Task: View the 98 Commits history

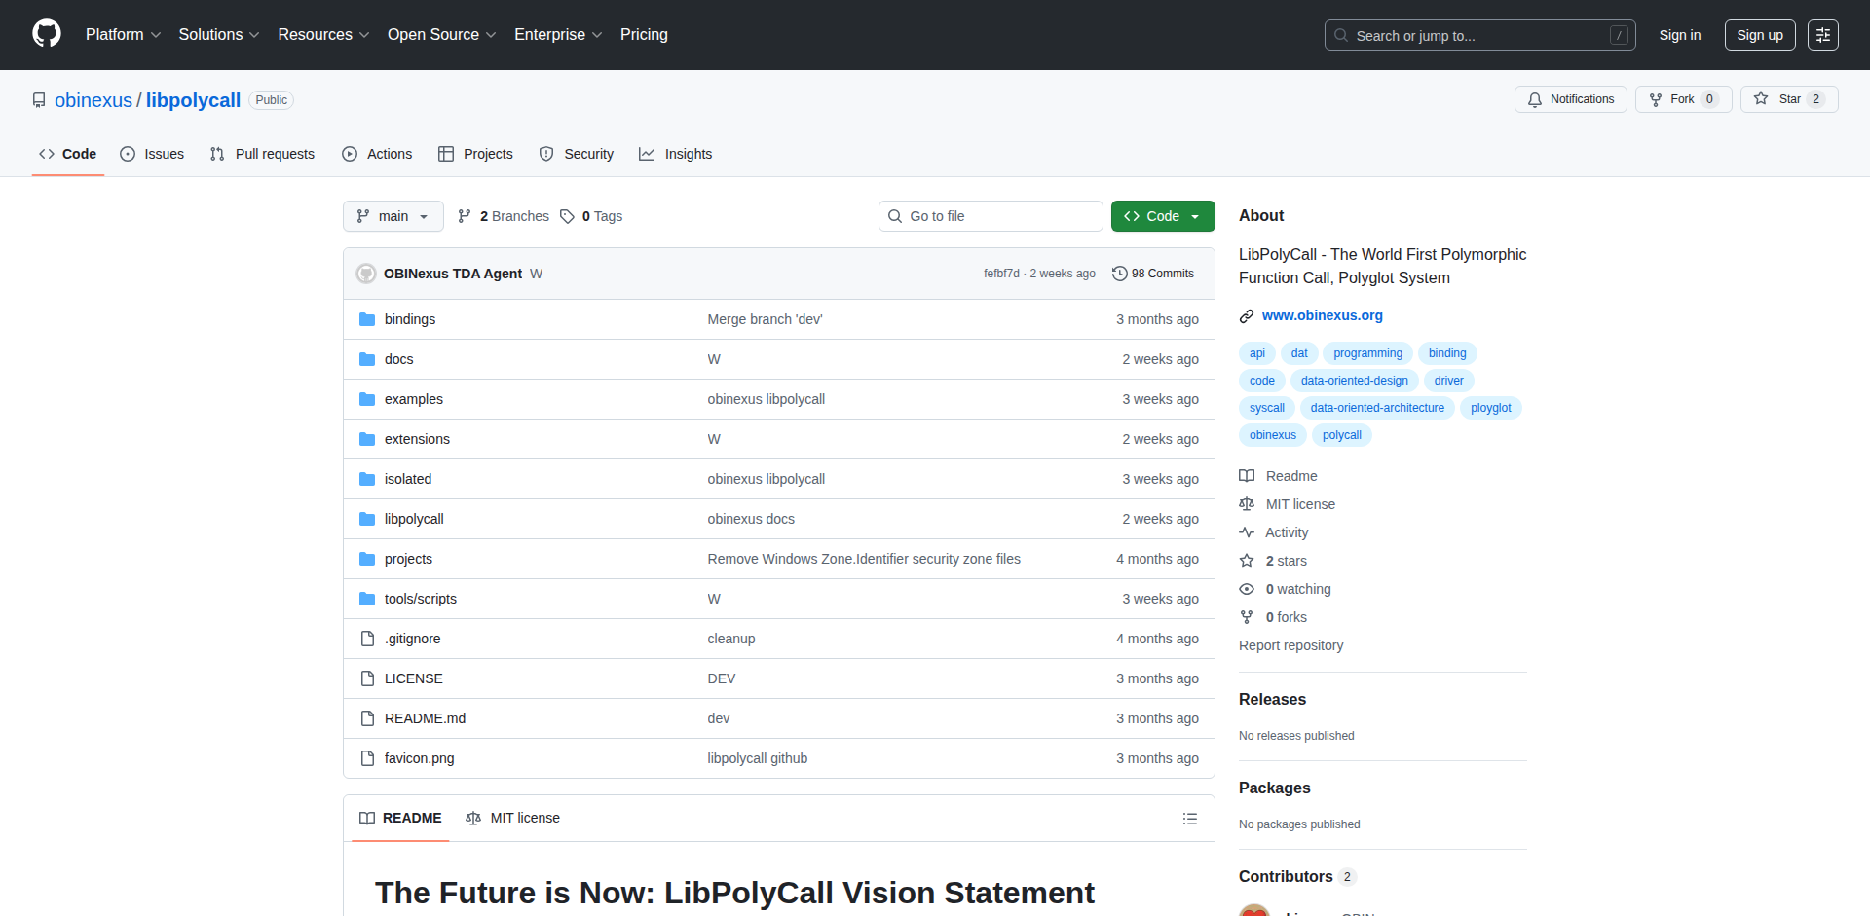Action: [x=1153, y=274]
